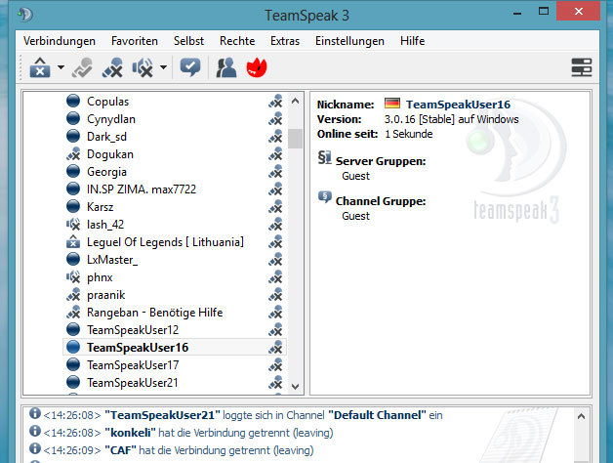
Task: Click the info icon beside the 14:26:09 log entry
Action: 35,448
